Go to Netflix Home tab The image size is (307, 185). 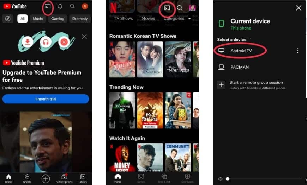tap(118, 178)
